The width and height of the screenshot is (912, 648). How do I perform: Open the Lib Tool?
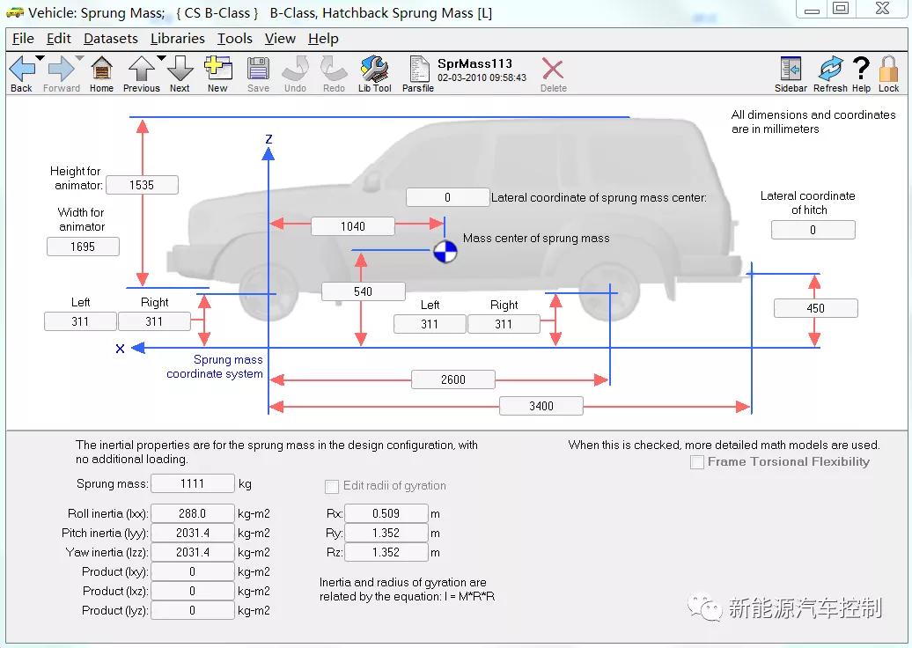pos(374,72)
